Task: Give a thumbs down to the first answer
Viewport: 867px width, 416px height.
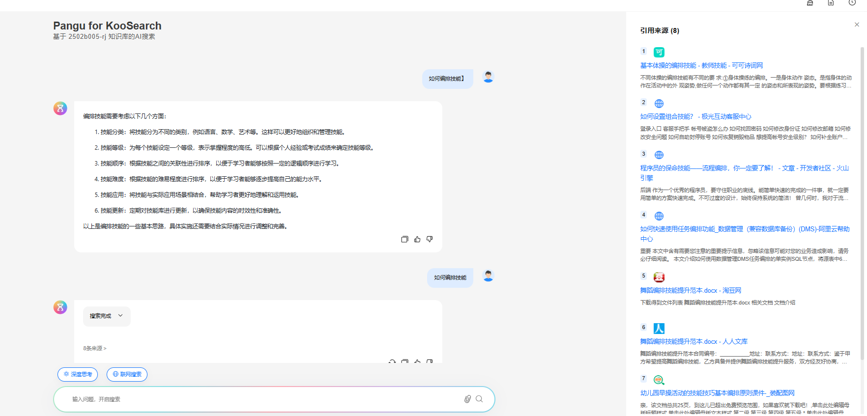Action: pyautogui.click(x=430, y=239)
